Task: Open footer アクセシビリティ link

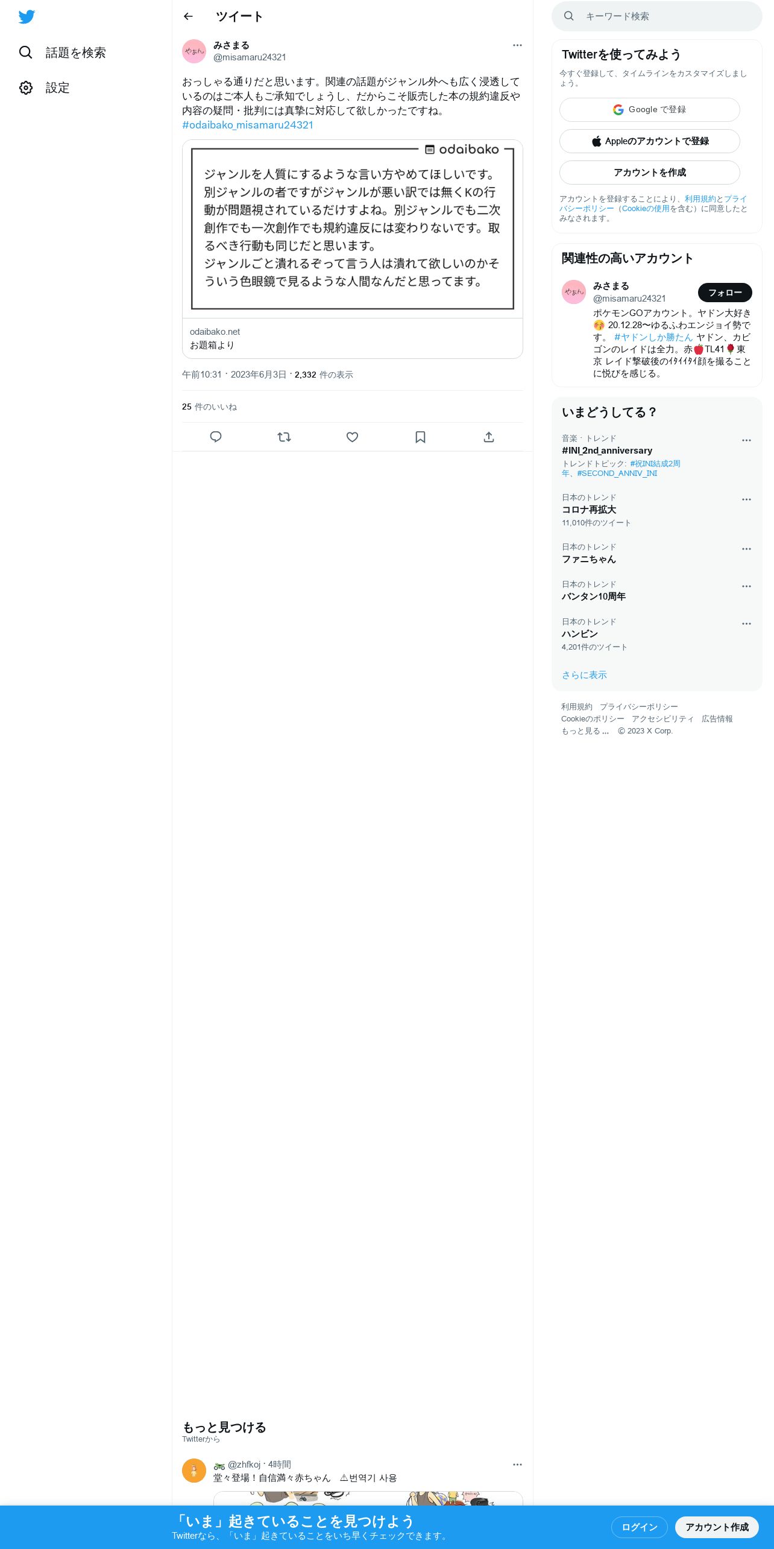Action: pyautogui.click(x=662, y=719)
